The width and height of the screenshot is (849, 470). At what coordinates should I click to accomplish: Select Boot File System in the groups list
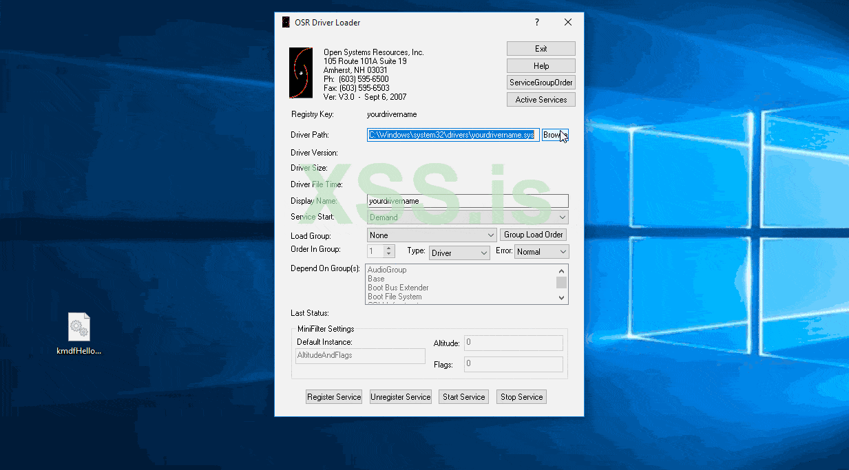coord(395,297)
